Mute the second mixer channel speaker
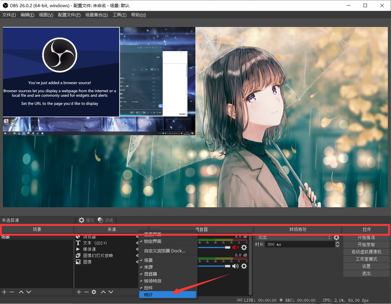The width and height of the screenshot is (391, 304). point(236,266)
